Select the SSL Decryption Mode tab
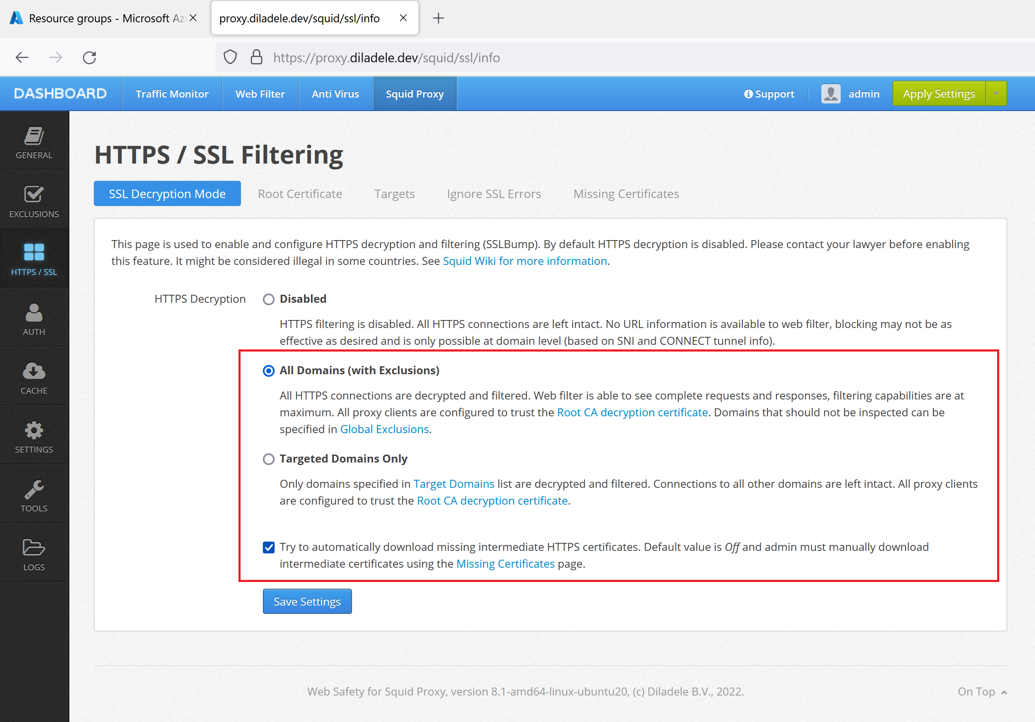The image size is (1035, 722). click(167, 194)
